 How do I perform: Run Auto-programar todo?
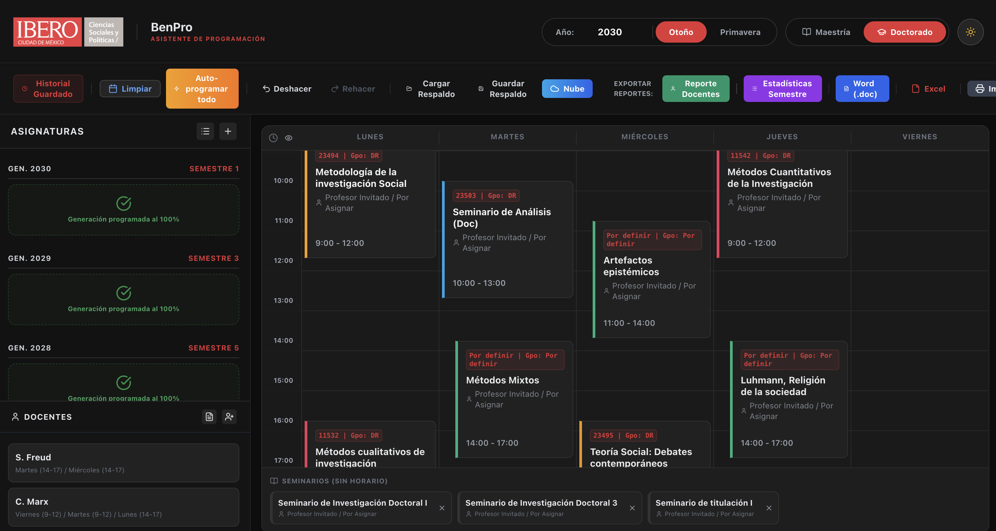(202, 89)
